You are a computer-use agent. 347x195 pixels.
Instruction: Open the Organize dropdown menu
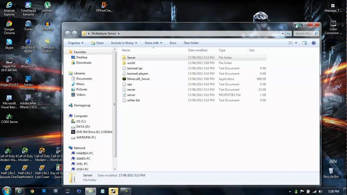tap(76, 43)
